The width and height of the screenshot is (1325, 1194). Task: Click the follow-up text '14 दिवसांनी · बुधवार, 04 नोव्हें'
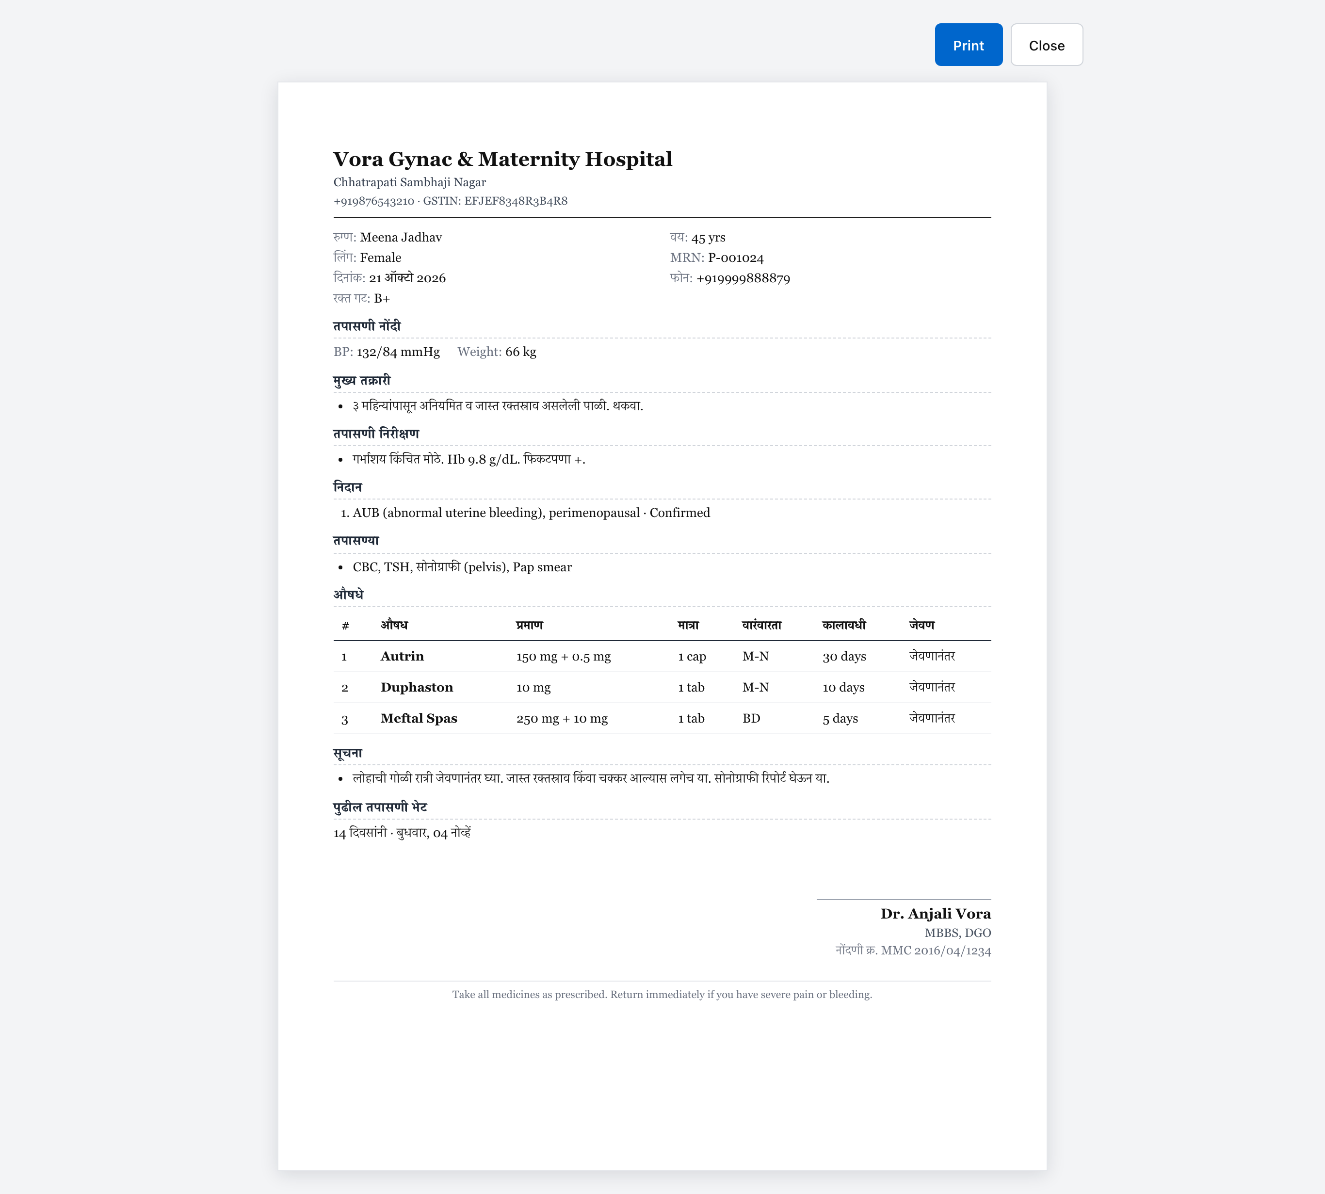402,833
